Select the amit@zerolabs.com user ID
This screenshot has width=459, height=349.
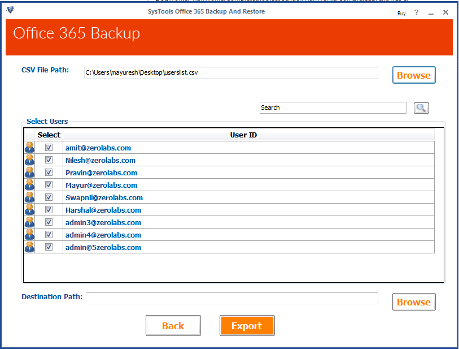coord(98,148)
